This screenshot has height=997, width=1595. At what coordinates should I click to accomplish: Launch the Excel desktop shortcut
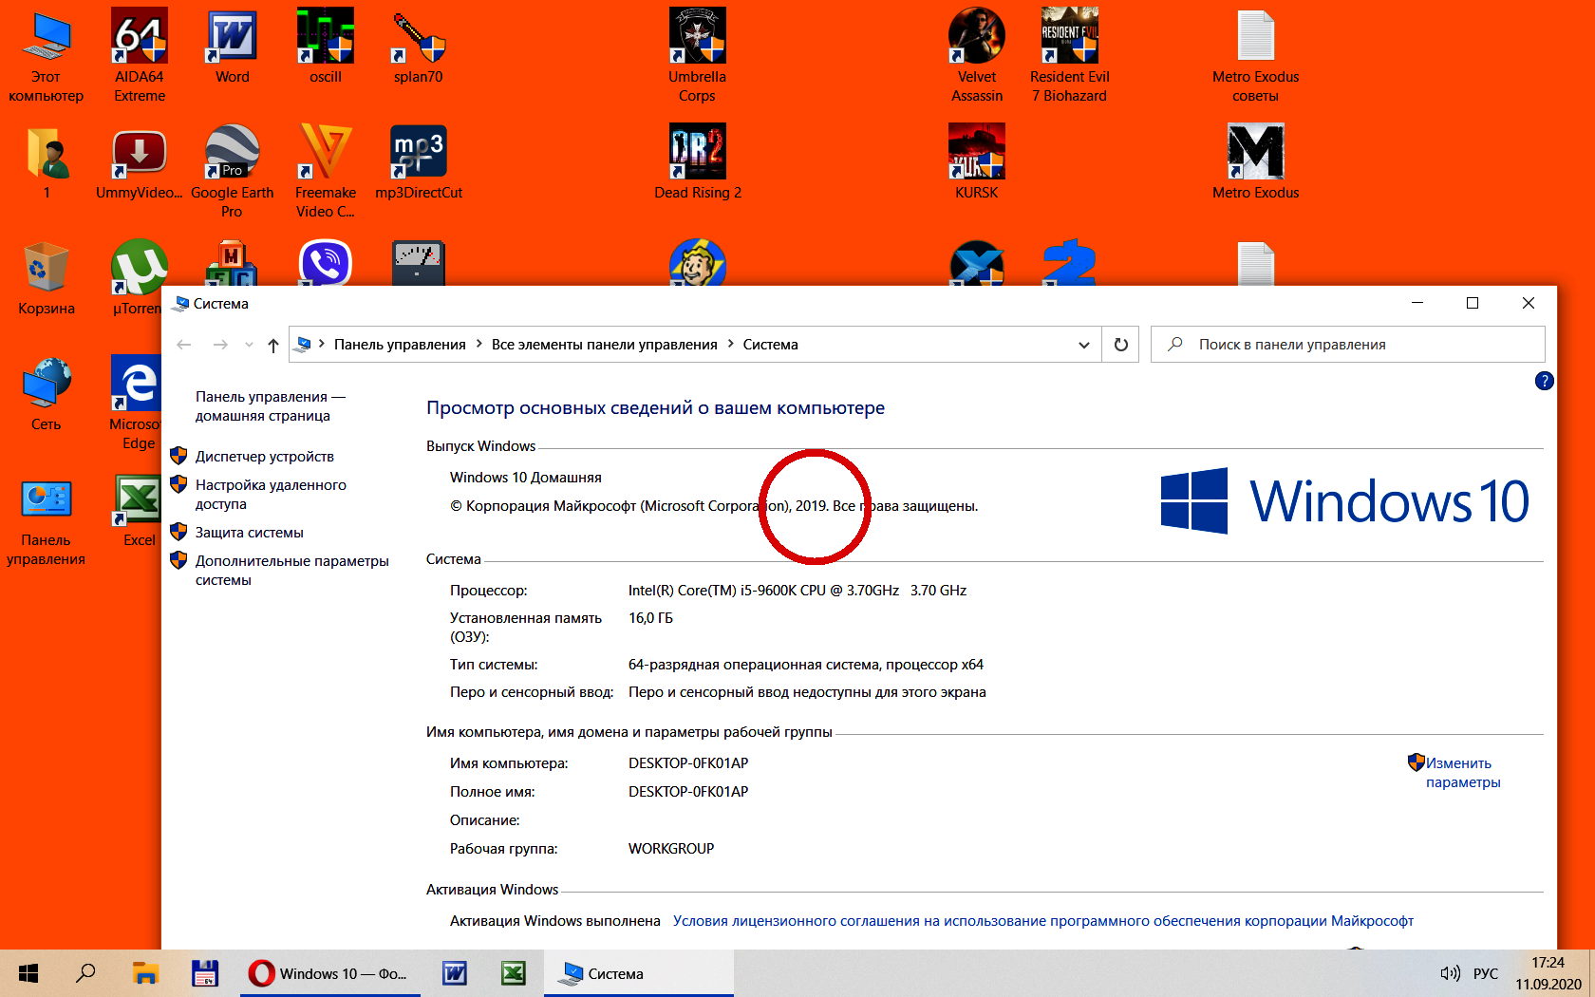(x=139, y=509)
